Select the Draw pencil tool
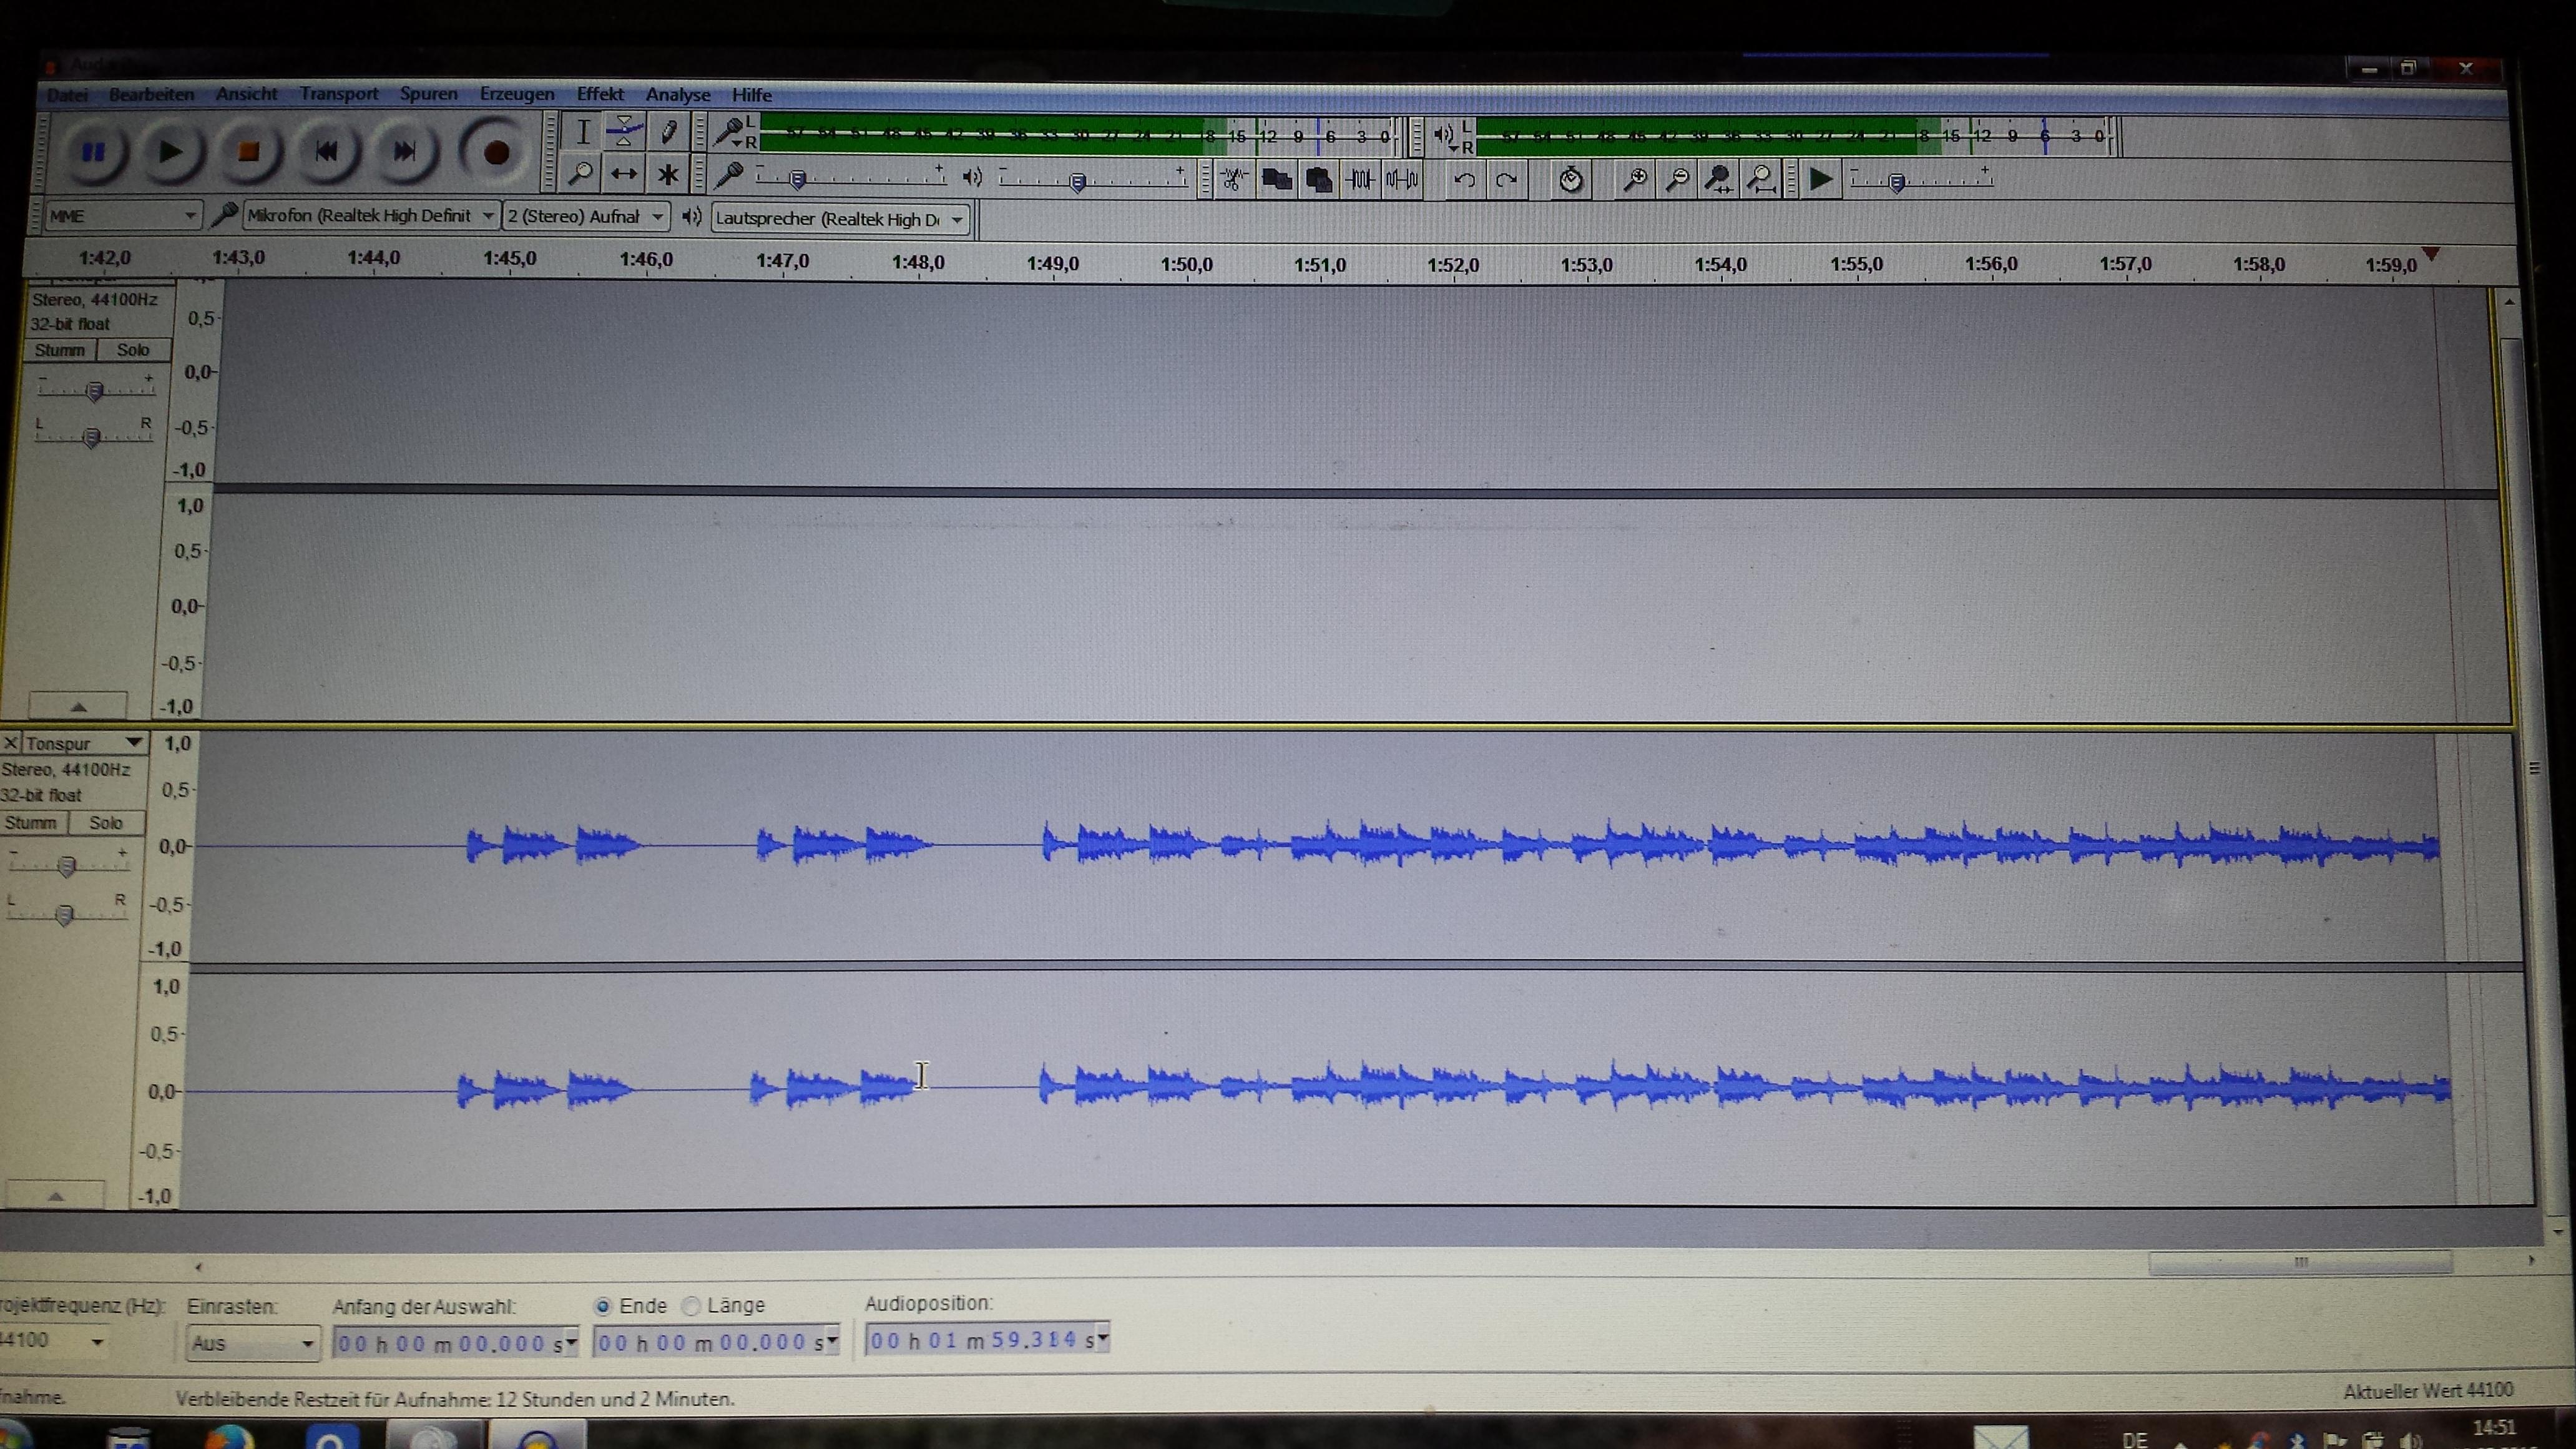Screen dimensions: 2576x1449 pos(668,130)
